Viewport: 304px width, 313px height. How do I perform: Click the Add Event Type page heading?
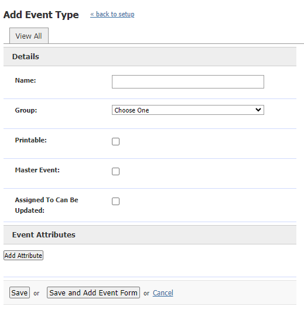(x=41, y=15)
